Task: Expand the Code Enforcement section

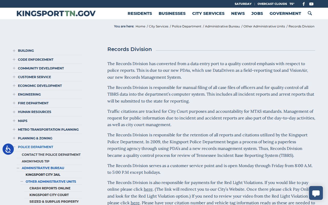Action: (x=14, y=59)
